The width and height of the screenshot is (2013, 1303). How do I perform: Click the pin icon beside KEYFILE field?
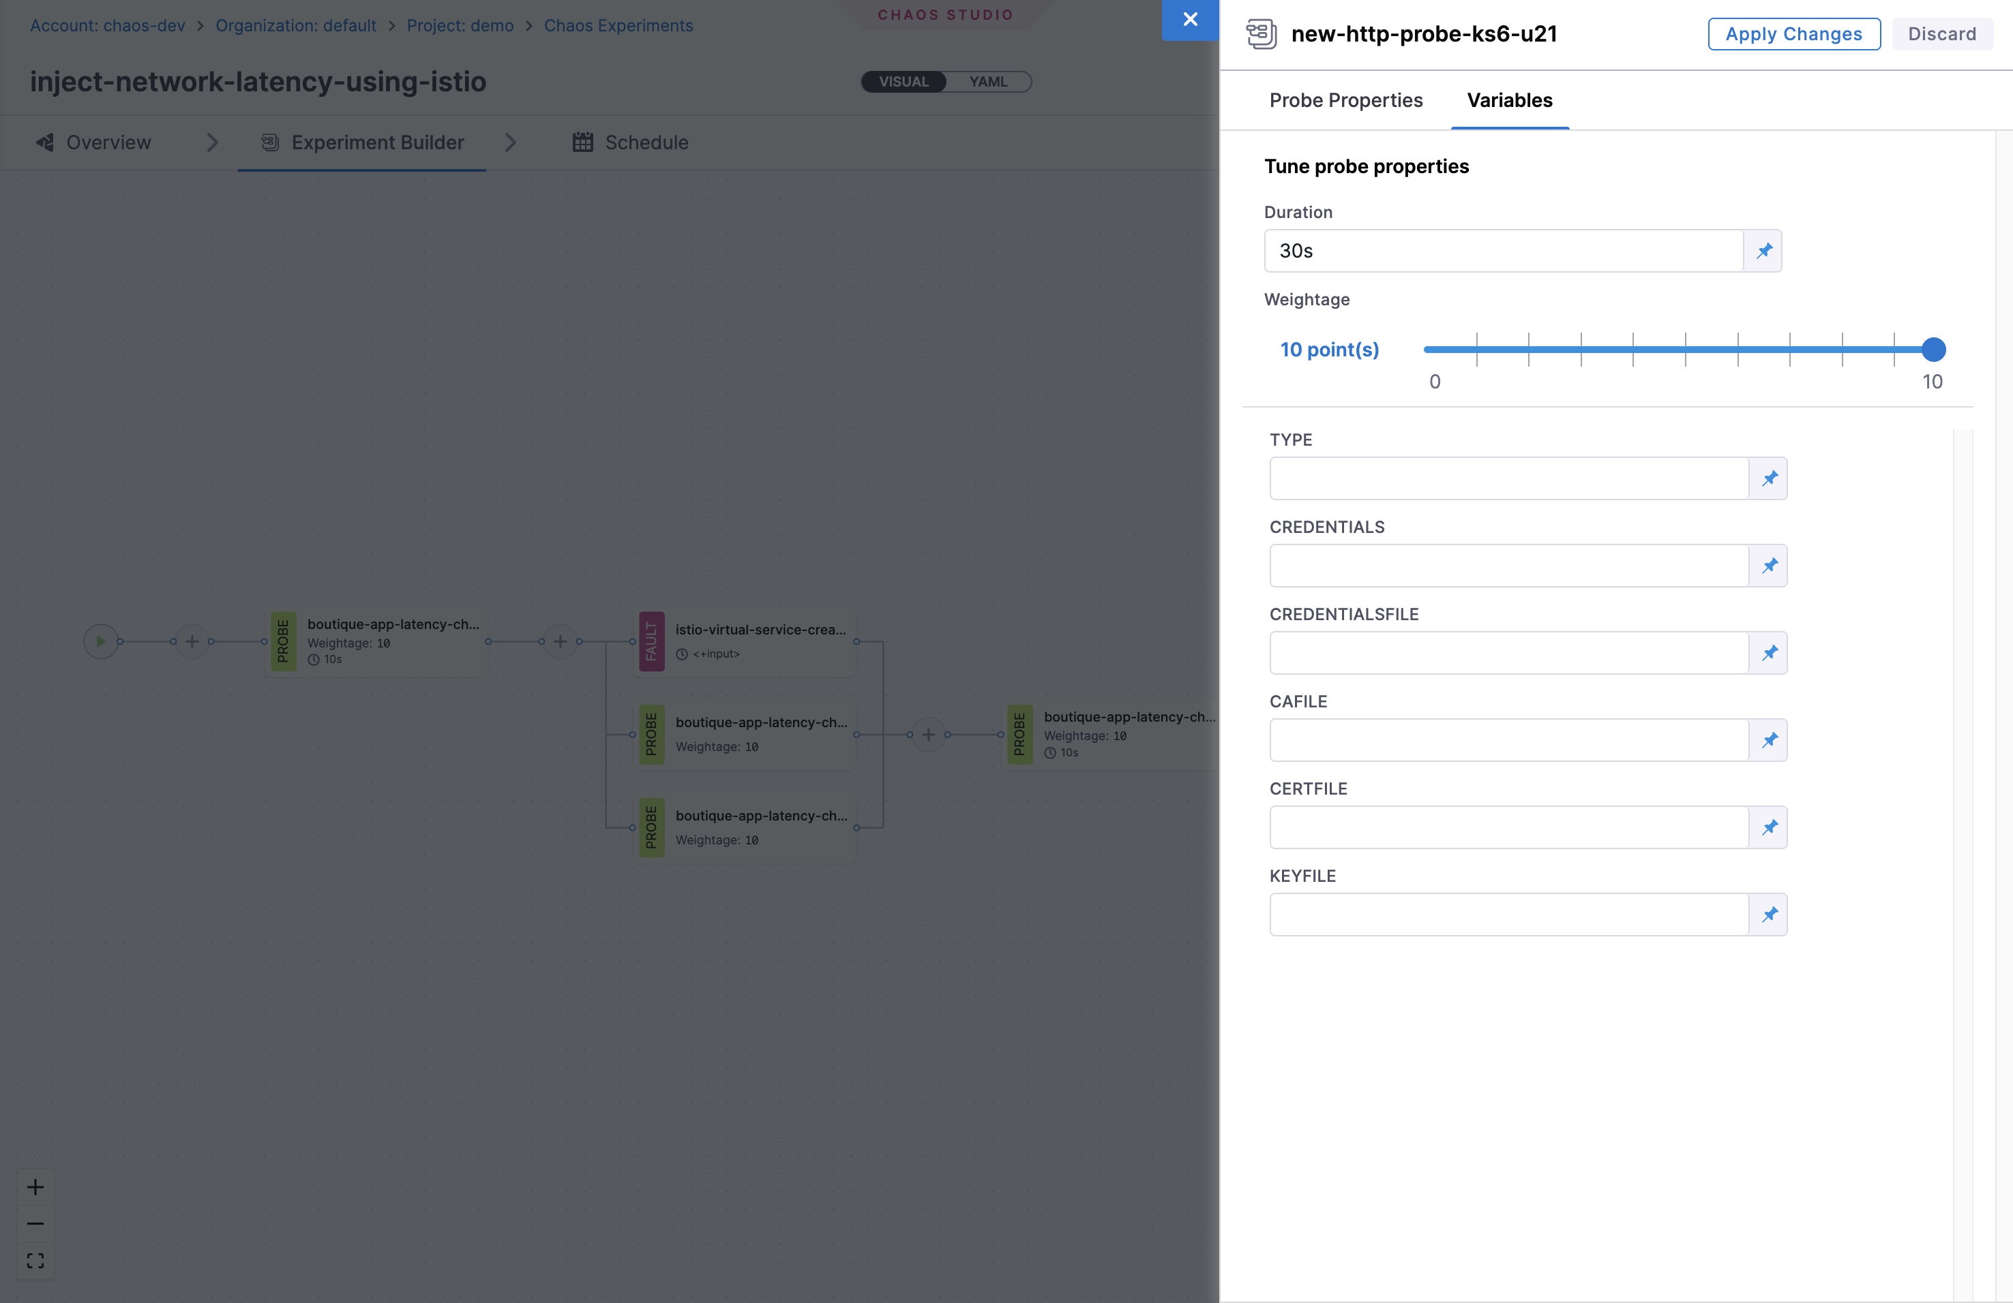click(x=1769, y=915)
